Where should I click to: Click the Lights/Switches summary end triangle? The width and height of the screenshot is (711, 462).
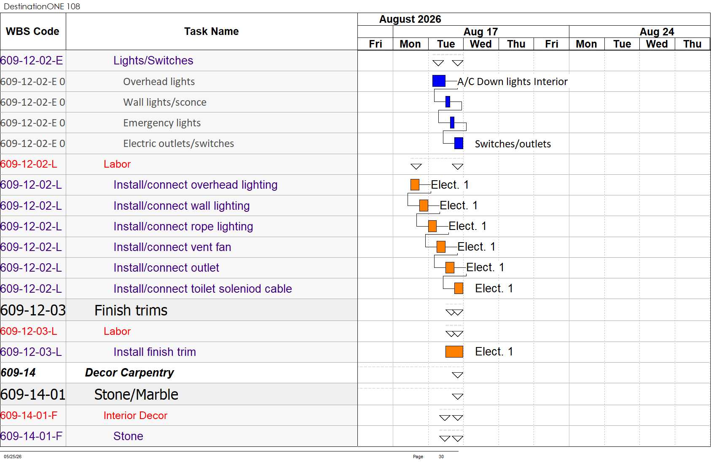tap(458, 63)
